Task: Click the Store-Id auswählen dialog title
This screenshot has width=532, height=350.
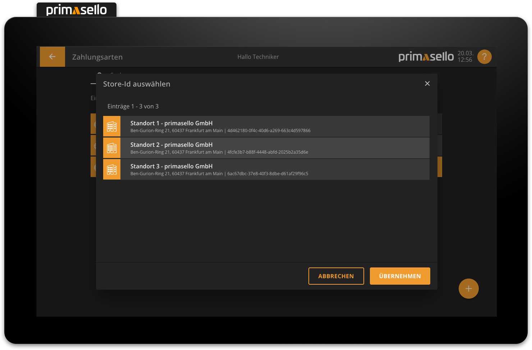Action: coord(137,84)
